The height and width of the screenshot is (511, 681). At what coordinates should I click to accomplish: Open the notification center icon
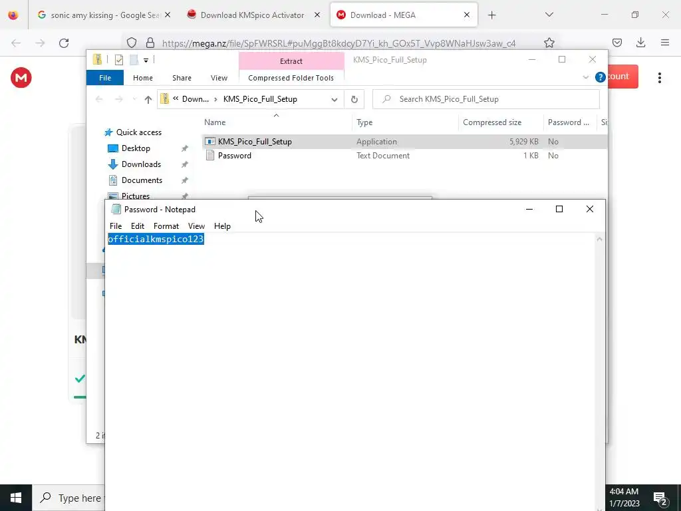660,498
